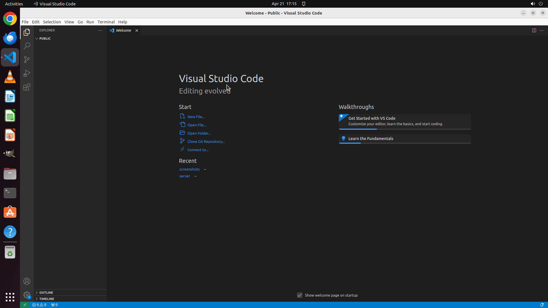This screenshot has height=308, width=548.
Task: Open the Accounts menu icon
Action: (27, 281)
